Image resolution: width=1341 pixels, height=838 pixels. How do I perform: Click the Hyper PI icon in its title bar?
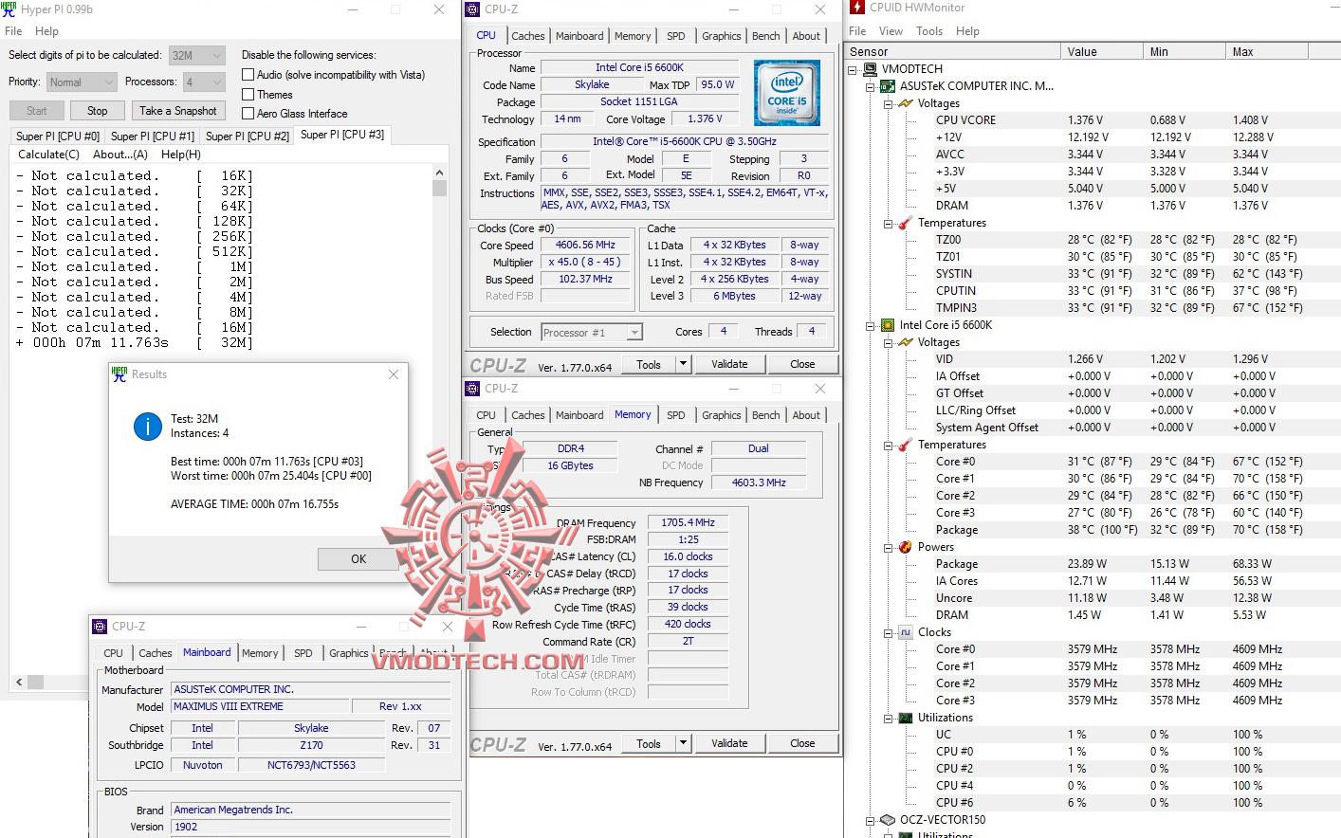(x=9, y=9)
